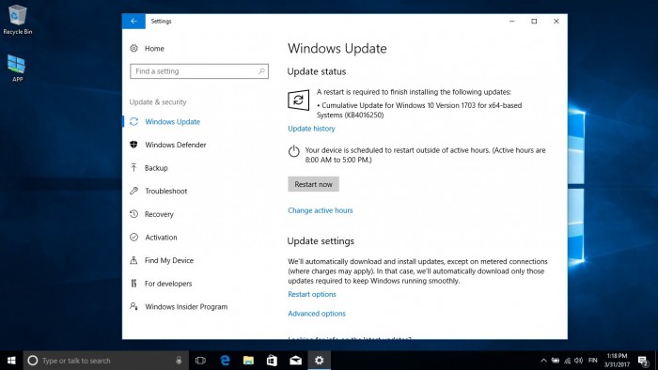This screenshot has height=370, width=658.
Task: Open the Update history link
Action: pyautogui.click(x=311, y=129)
